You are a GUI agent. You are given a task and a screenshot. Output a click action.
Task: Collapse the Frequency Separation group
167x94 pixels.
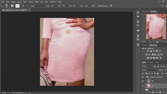tap(145, 77)
